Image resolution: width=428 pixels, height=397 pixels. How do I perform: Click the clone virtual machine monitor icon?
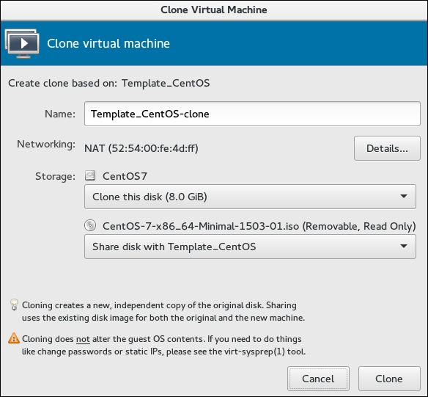[x=22, y=44]
